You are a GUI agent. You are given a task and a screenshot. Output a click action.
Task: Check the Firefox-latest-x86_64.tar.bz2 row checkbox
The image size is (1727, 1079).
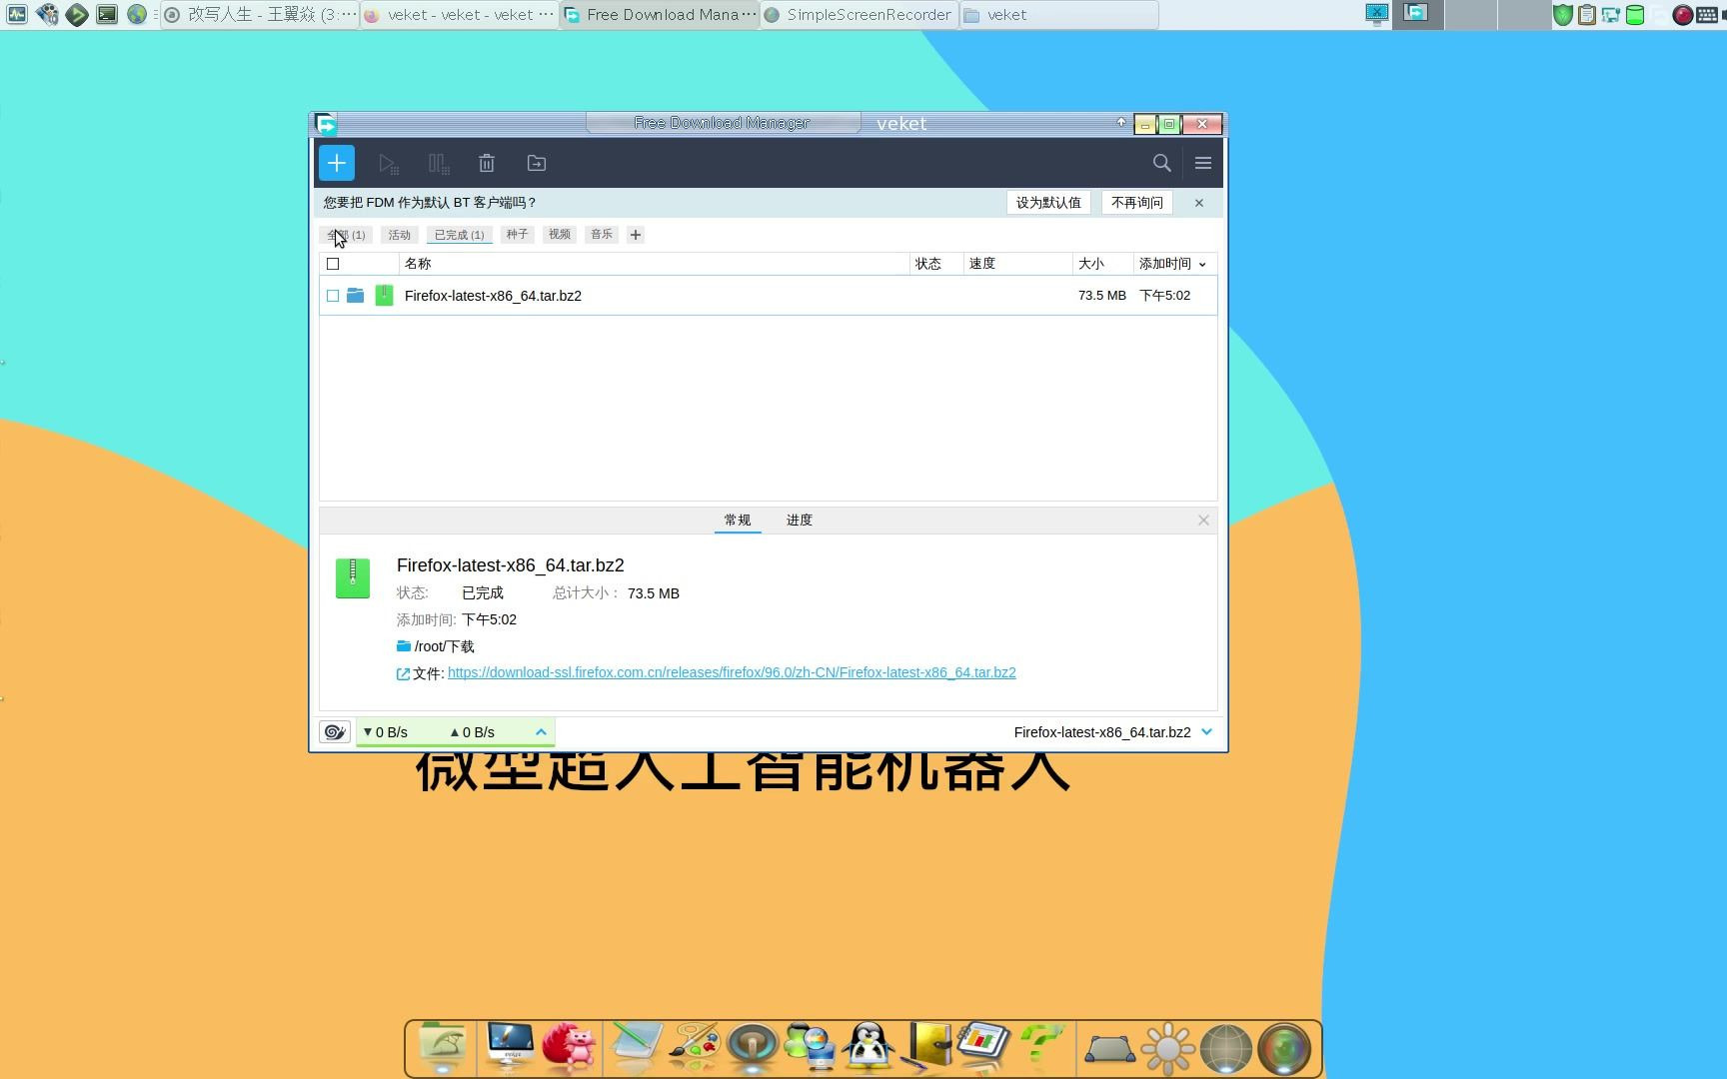[x=333, y=296]
